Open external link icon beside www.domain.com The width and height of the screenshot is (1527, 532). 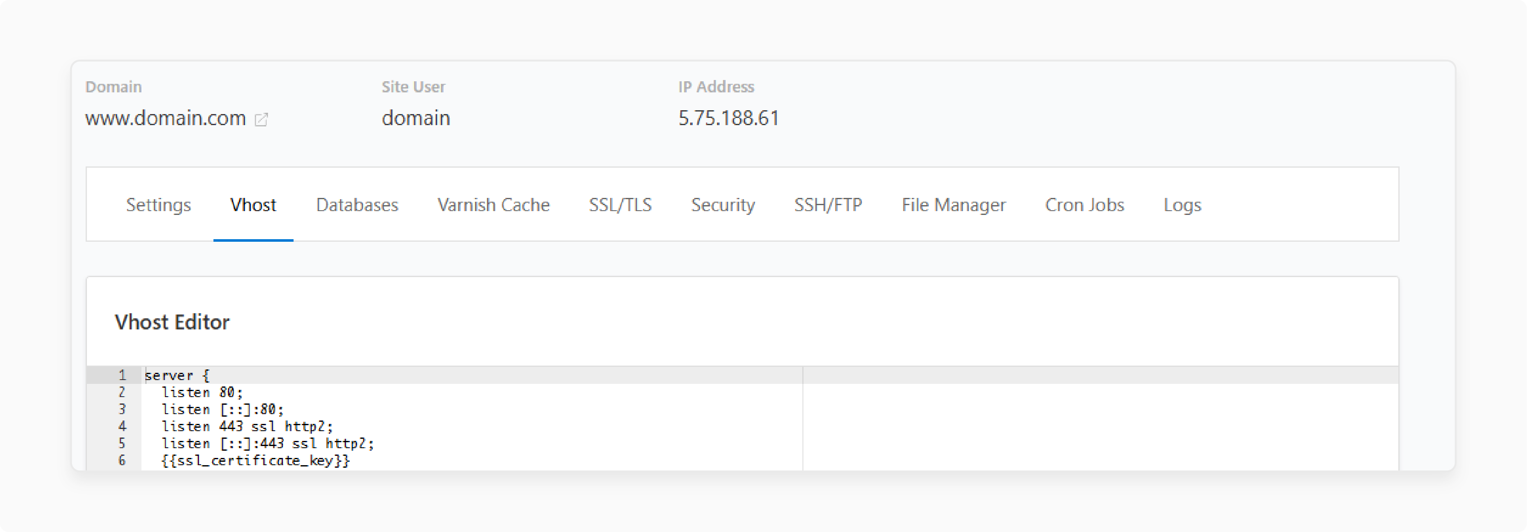pos(261,120)
